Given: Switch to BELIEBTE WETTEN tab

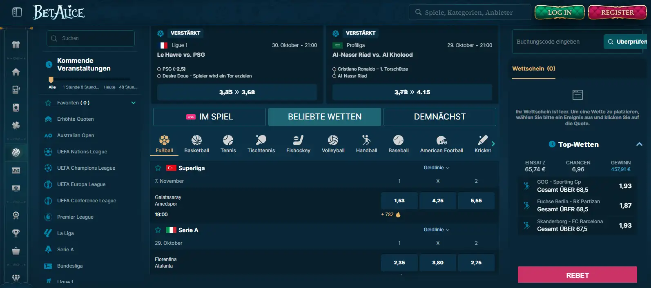Looking at the screenshot, I should point(325,117).
